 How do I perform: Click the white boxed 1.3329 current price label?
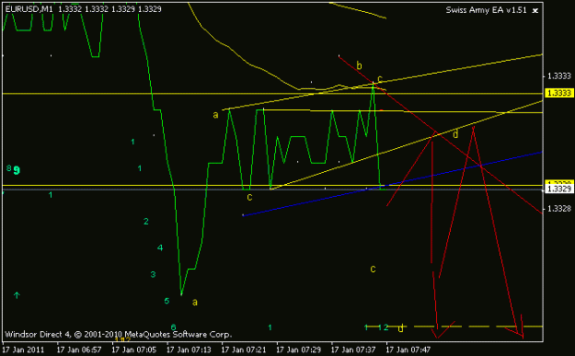[558, 189]
